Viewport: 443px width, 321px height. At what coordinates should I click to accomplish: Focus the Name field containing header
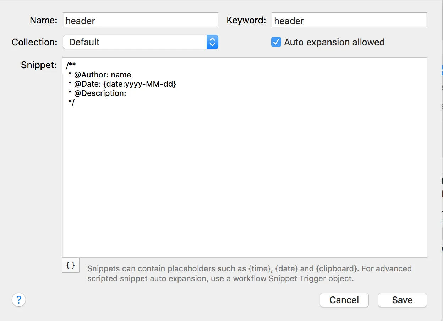(141, 20)
